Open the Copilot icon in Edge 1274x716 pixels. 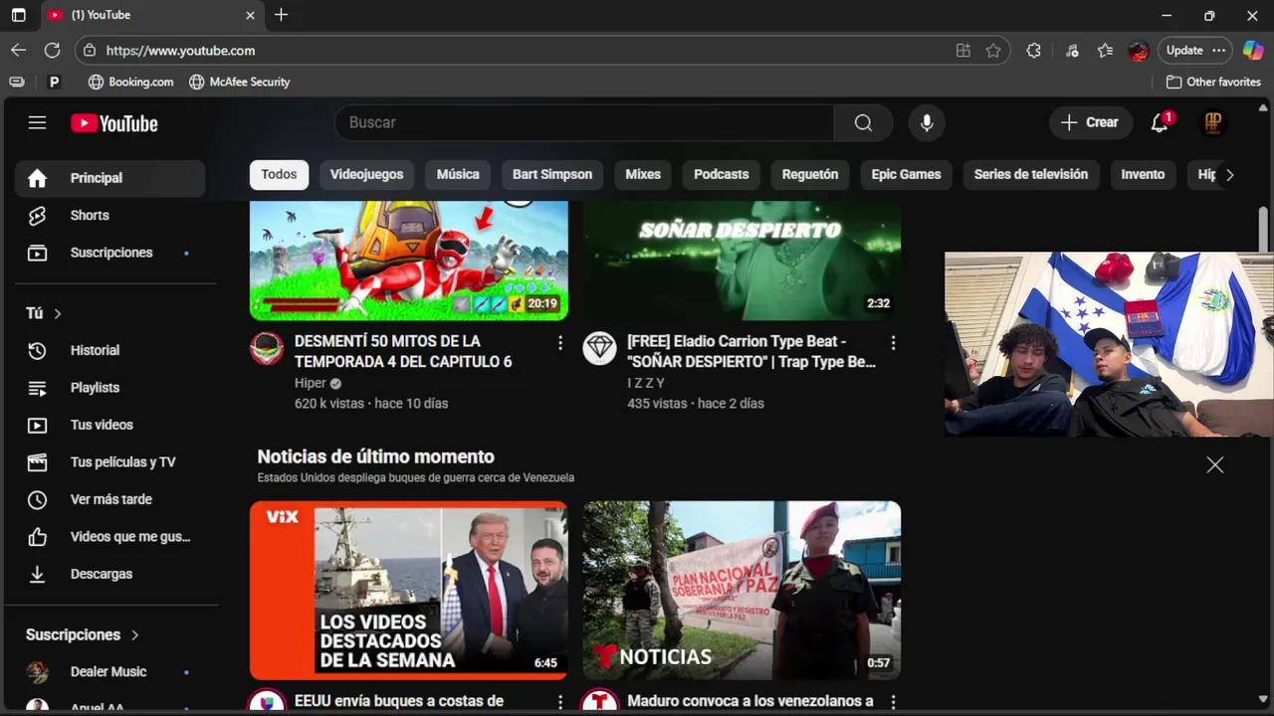1253,50
